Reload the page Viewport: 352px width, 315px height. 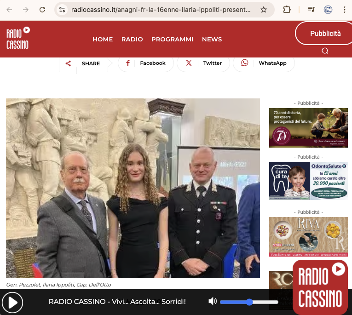(42, 10)
